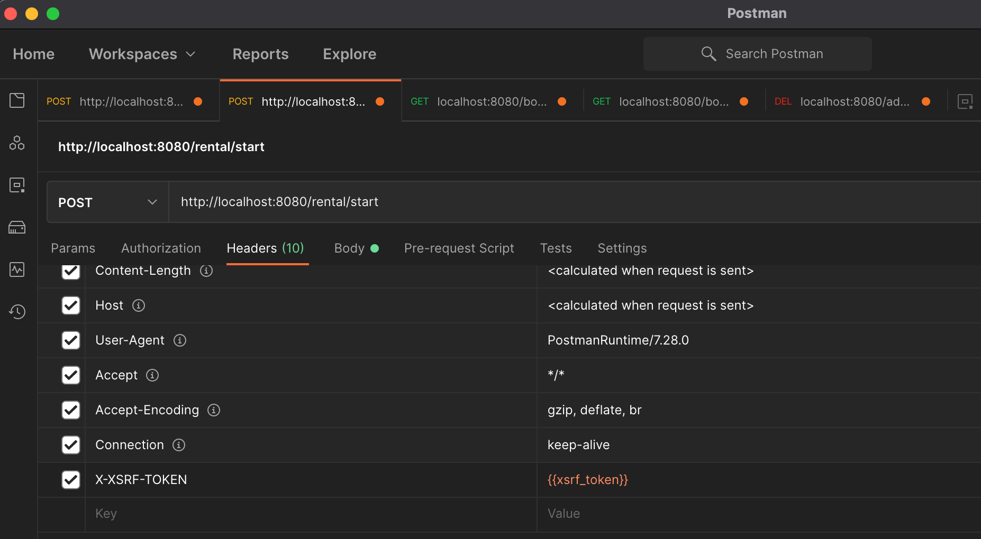This screenshot has height=539, width=981.
Task: Open the Pre-request Script tab
Action: coord(459,248)
